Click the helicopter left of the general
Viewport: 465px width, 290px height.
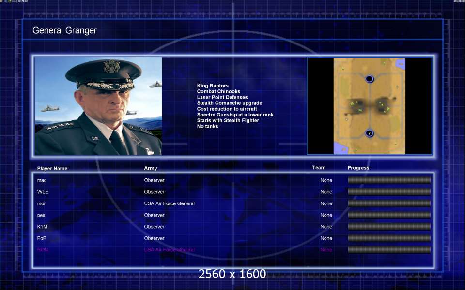point(50,109)
